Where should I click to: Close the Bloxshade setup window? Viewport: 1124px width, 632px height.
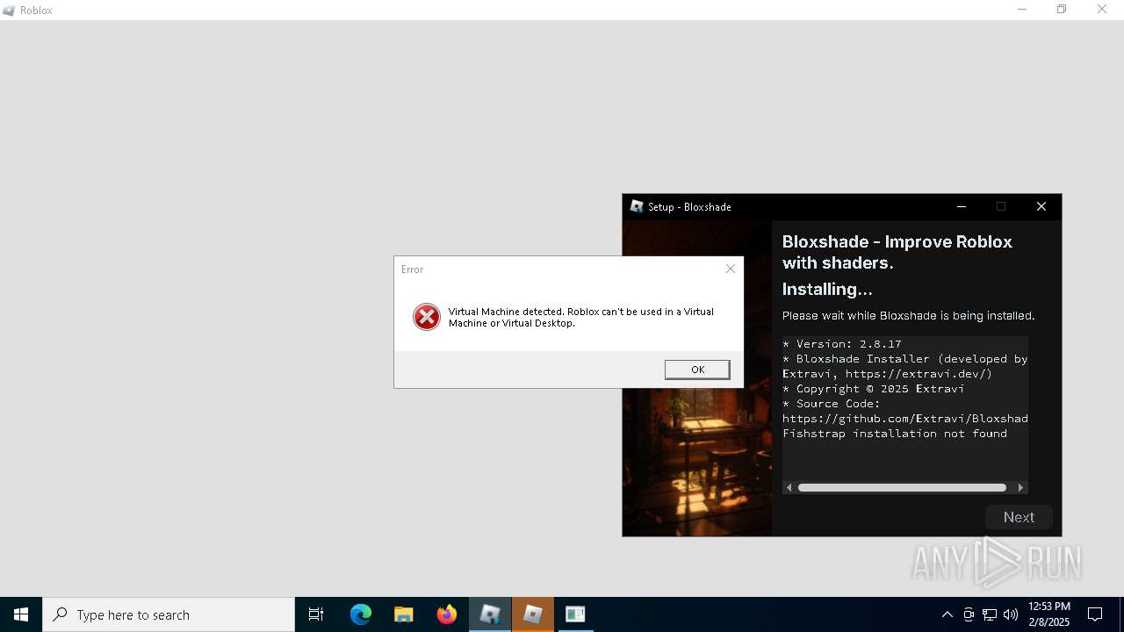coord(1041,206)
